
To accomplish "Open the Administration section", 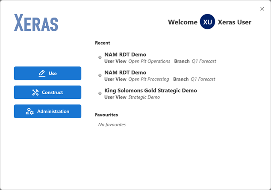I will [x=47, y=111].
